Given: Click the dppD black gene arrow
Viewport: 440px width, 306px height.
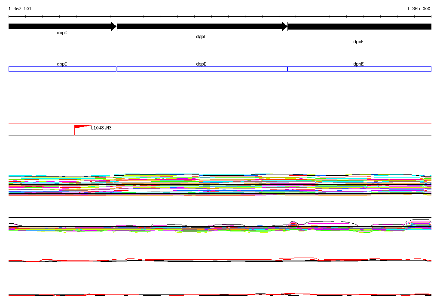Looking at the screenshot, I should coord(202,27).
